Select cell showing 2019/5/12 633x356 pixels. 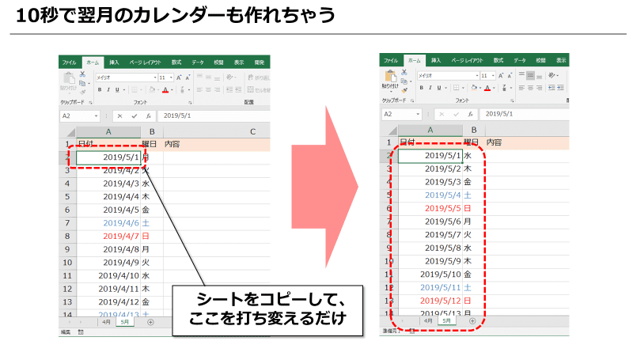pyautogui.click(x=430, y=301)
